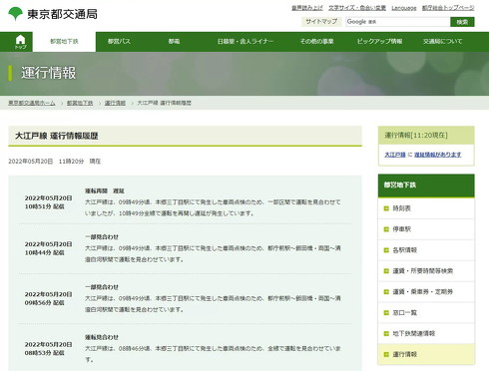Click the 都営地下鉄 sidebar header
489x371 pixels.
click(x=426, y=185)
